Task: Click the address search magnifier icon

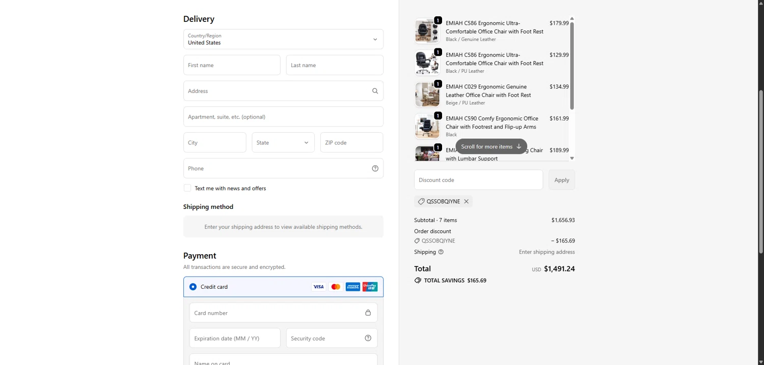Action: point(375,91)
